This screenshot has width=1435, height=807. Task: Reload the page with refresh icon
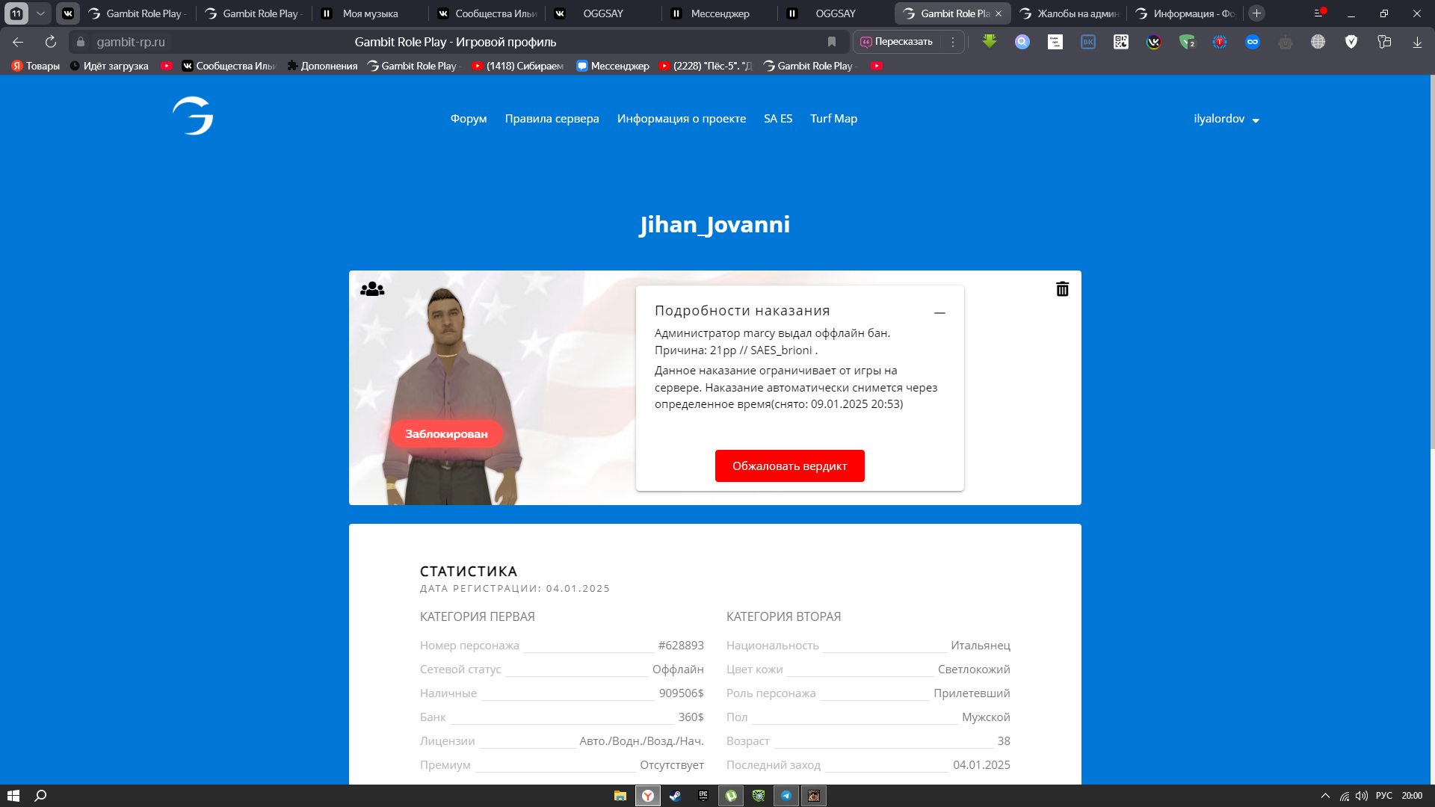[51, 42]
